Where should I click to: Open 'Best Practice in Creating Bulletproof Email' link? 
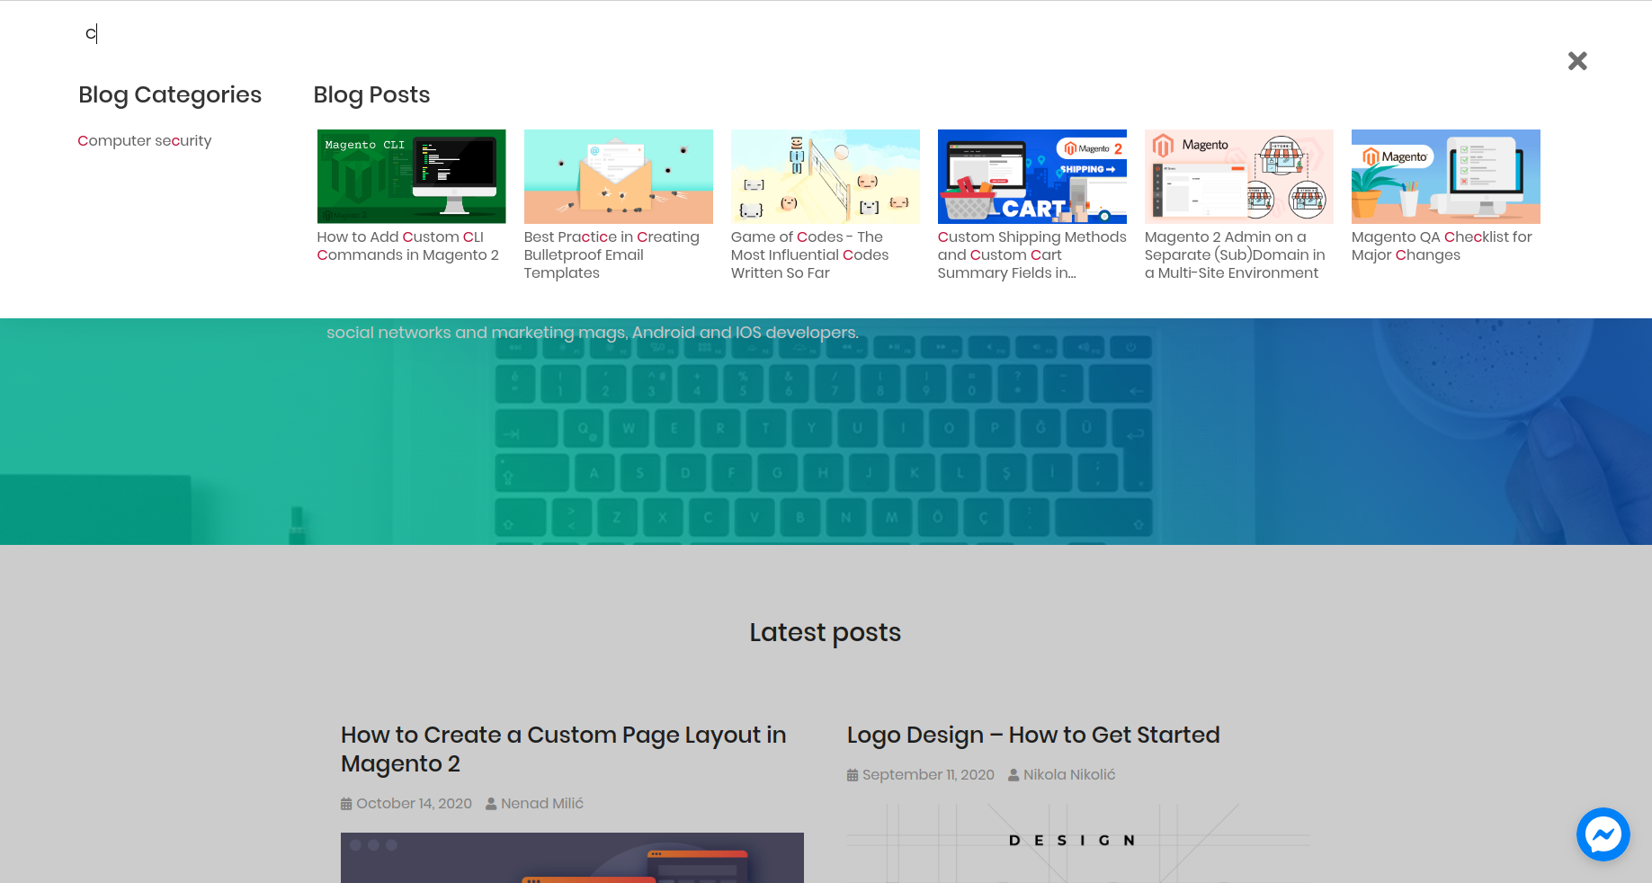[612, 255]
